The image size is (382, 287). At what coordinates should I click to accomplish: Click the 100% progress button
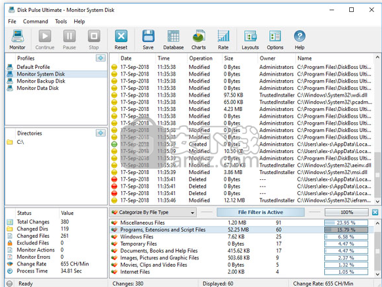[347, 212]
